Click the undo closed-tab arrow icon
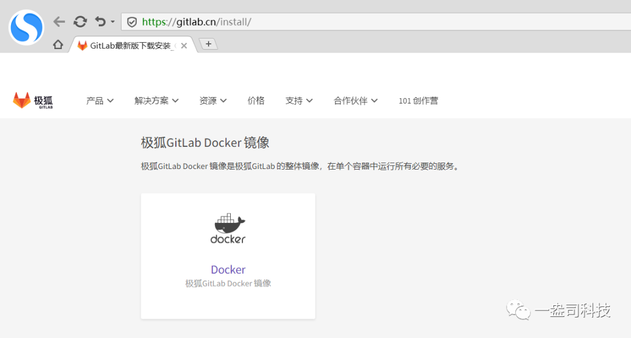The width and height of the screenshot is (631, 338). [100, 22]
